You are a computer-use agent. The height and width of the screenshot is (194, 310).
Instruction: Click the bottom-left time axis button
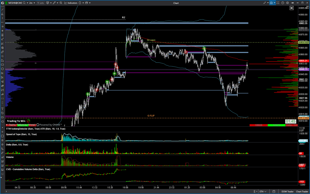6,191
